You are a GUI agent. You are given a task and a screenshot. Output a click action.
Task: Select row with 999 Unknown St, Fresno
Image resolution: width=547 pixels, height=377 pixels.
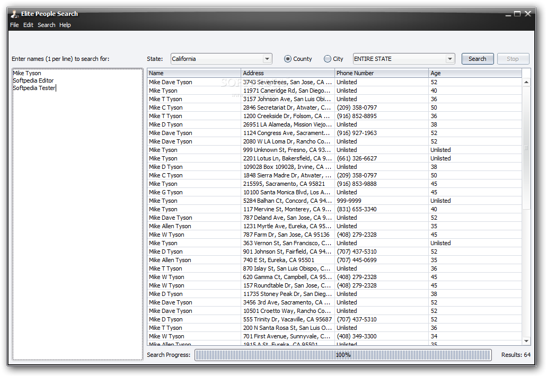click(x=334, y=150)
